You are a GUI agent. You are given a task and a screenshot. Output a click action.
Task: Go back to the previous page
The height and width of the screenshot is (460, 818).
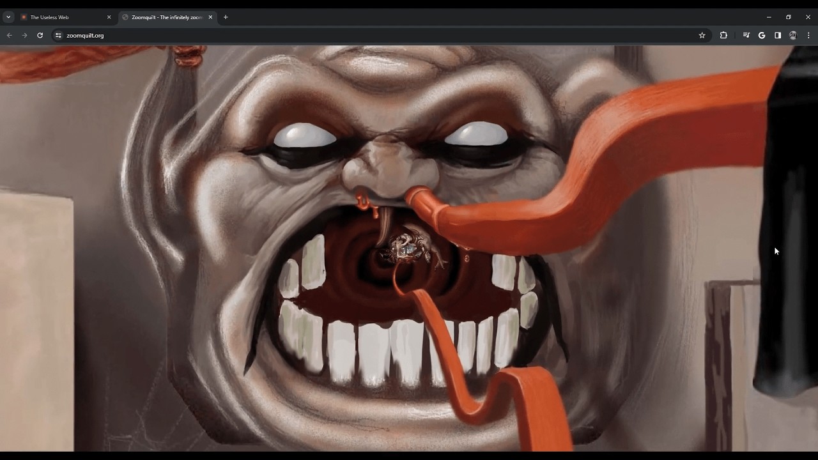(9, 35)
